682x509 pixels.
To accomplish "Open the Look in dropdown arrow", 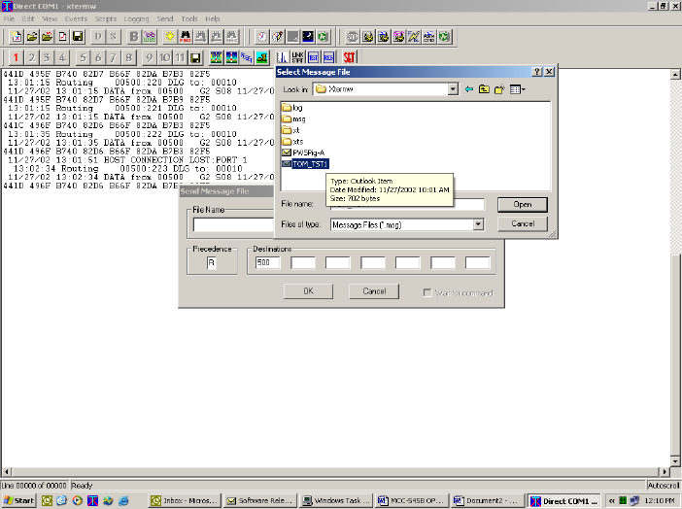I will [x=453, y=89].
